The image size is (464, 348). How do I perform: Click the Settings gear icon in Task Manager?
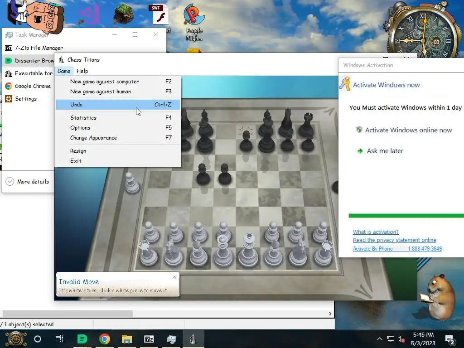click(x=9, y=99)
